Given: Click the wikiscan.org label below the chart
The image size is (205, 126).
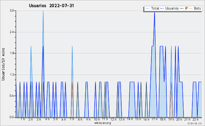Looking at the screenshot, I should (x=102, y=123).
